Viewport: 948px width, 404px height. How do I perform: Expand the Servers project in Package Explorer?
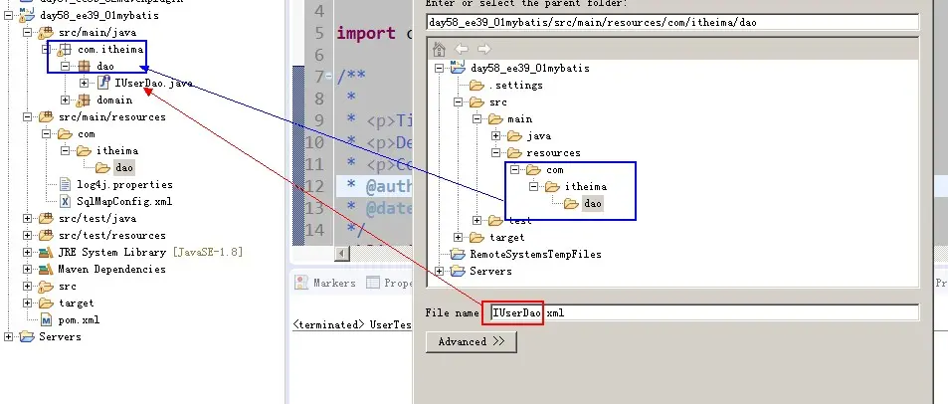(x=9, y=337)
